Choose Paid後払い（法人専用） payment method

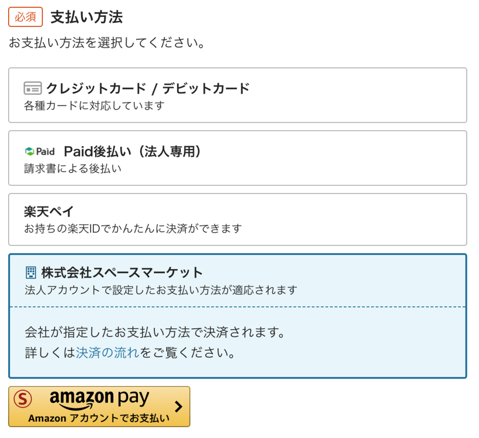point(237,158)
